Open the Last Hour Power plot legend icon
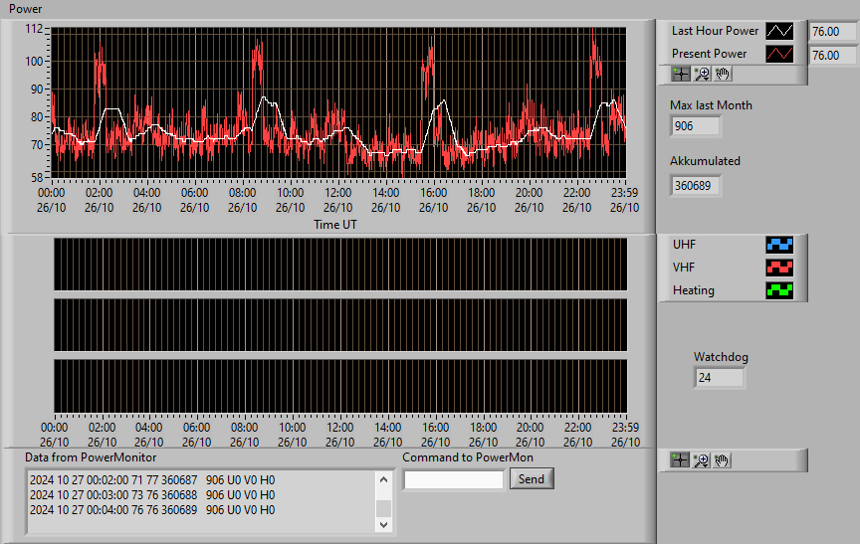 pyautogui.click(x=779, y=31)
